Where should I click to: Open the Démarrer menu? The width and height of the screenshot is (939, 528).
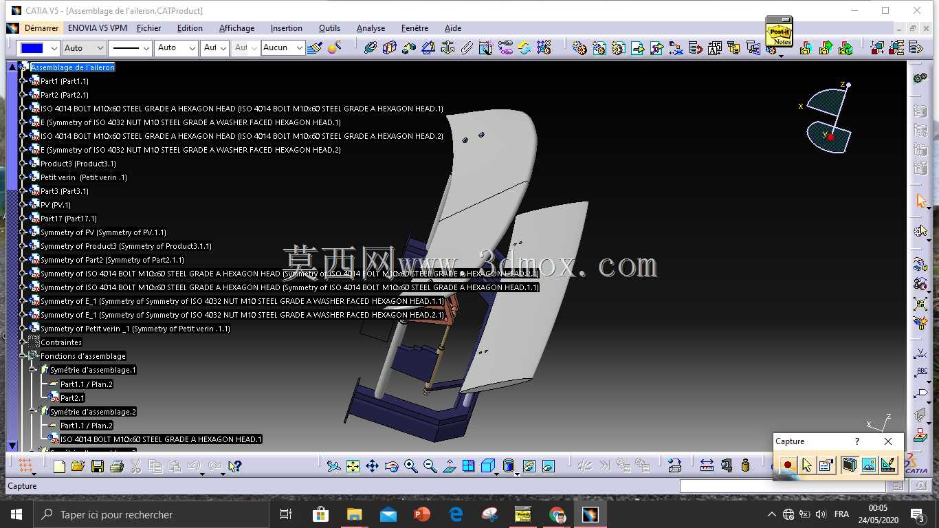tap(41, 28)
